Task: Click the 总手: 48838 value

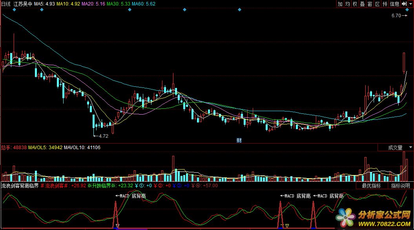Action: tap(14, 148)
